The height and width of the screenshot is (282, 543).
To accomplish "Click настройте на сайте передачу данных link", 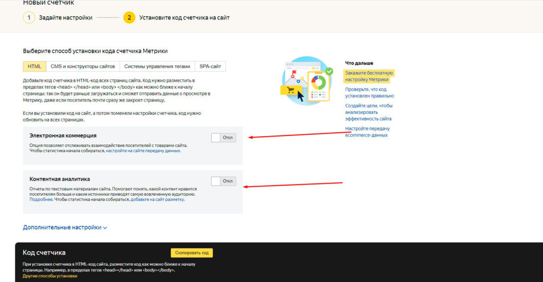I will [143, 151].
